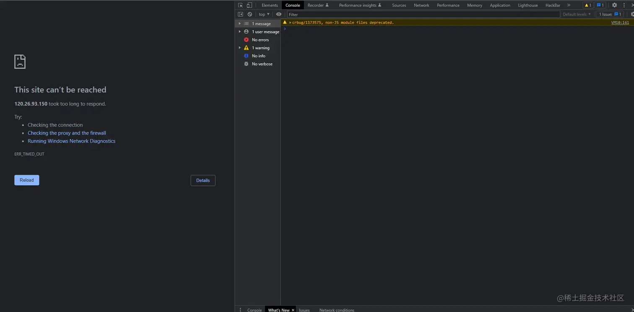This screenshot has width=634, height=312.
Task: Open the Lighthouse tab
Action: 527,5
